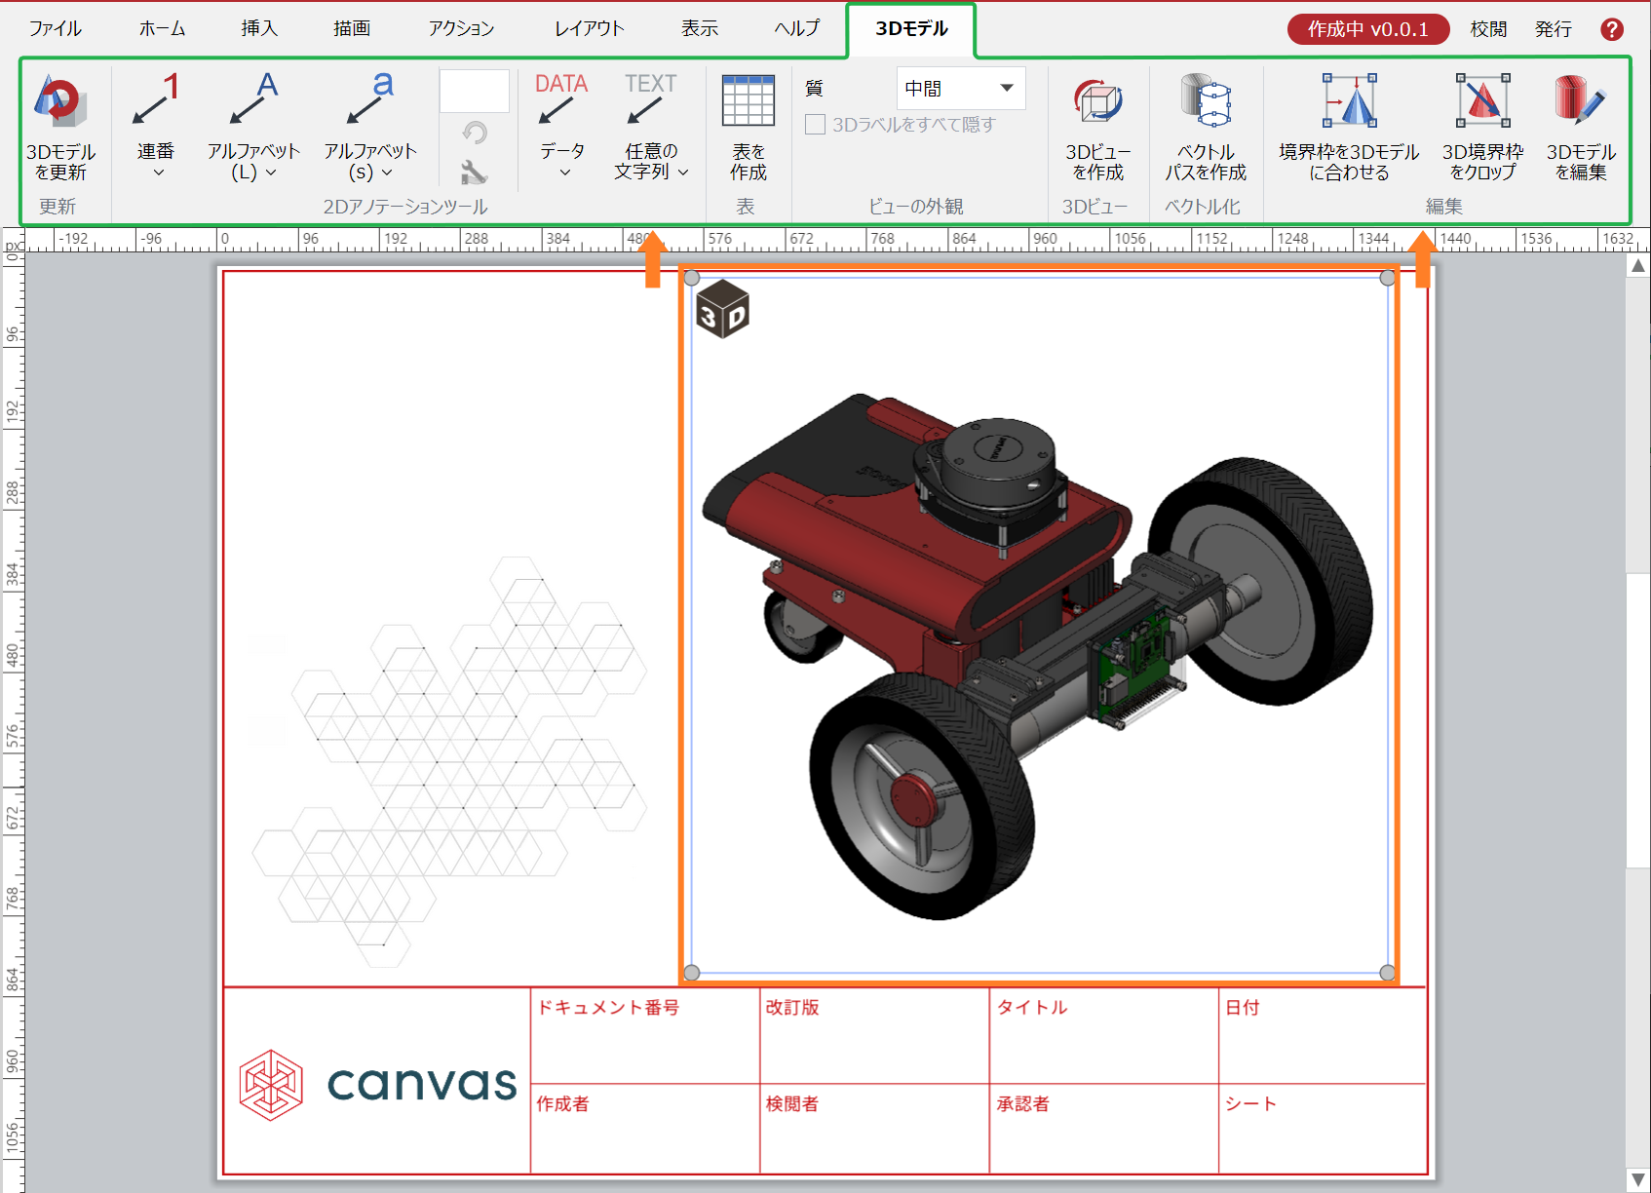The width and height of the screenshot is (1651, 1193).
Task: Click the hexagon pattern drawing
Action: (449, 762)
